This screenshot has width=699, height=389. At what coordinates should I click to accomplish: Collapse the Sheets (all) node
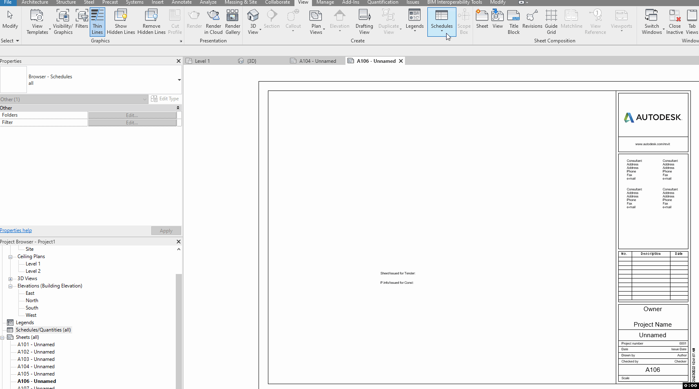[2, 338]
